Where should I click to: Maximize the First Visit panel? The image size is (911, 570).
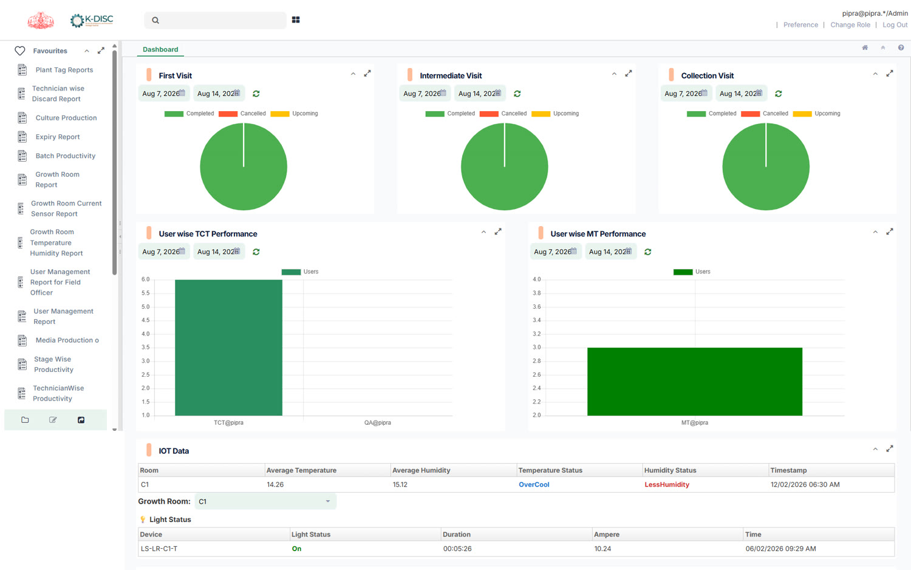pyautogui.click(x=367, y=74)
